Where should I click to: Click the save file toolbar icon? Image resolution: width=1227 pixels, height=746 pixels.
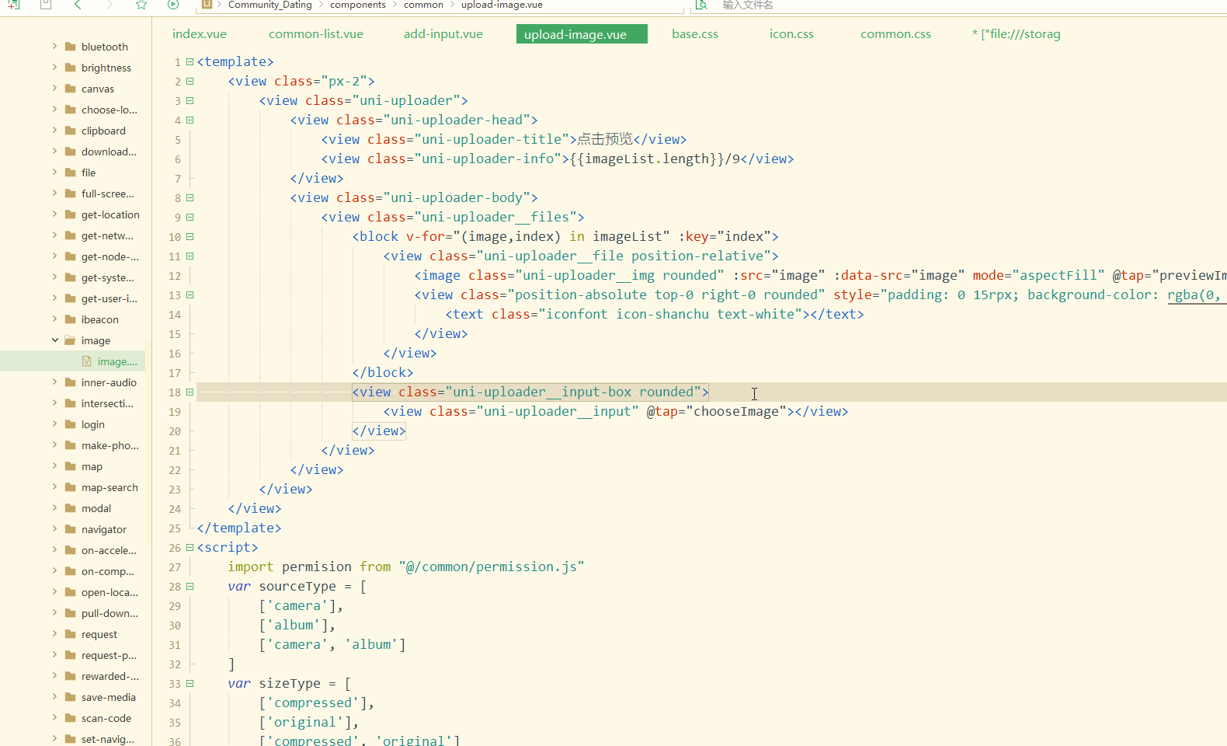tap(46, 4)
